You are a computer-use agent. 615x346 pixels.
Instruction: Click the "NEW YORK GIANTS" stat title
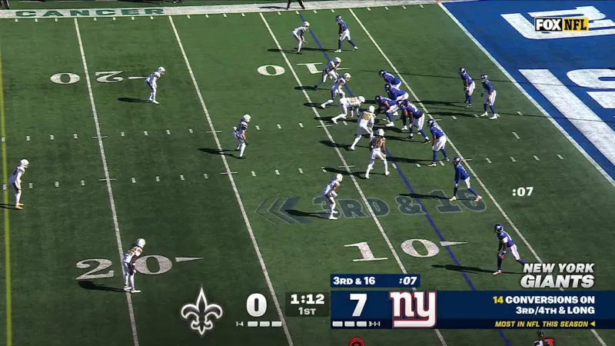559,276
